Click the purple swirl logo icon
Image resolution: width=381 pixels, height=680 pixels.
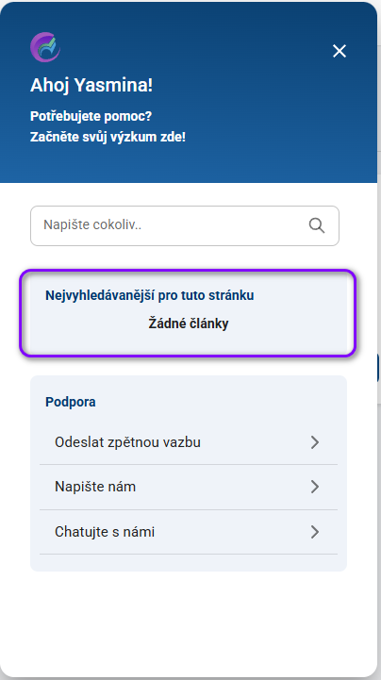[x=45, y=47]
